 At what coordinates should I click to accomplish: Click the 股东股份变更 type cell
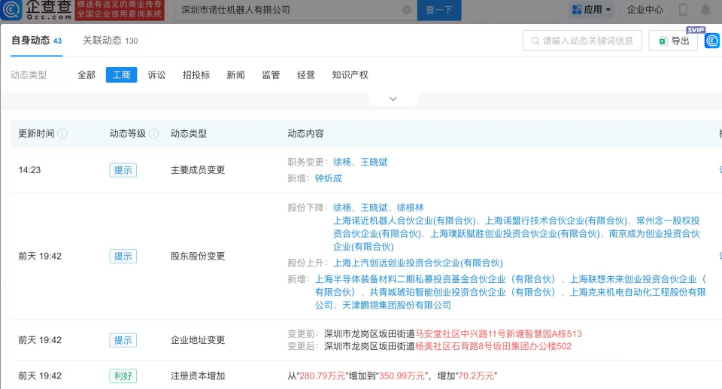click(x=198, y=257)
